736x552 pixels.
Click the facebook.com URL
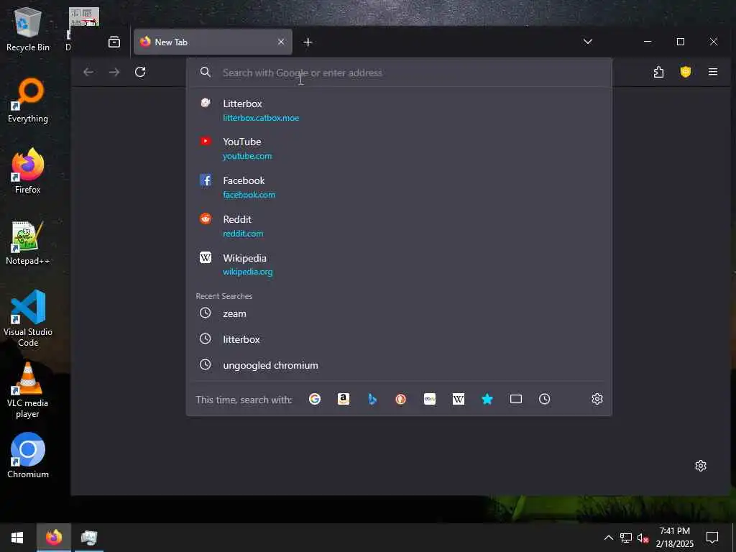click(249, 194)
